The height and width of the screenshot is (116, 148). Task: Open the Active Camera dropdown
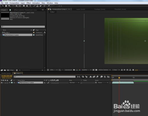[104, 70]
